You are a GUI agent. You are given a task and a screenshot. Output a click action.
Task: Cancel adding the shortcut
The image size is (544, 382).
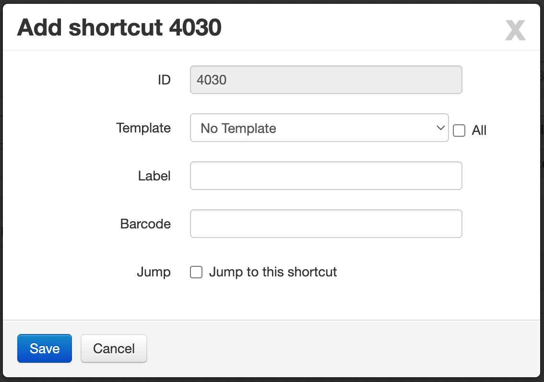pos(114,348)
